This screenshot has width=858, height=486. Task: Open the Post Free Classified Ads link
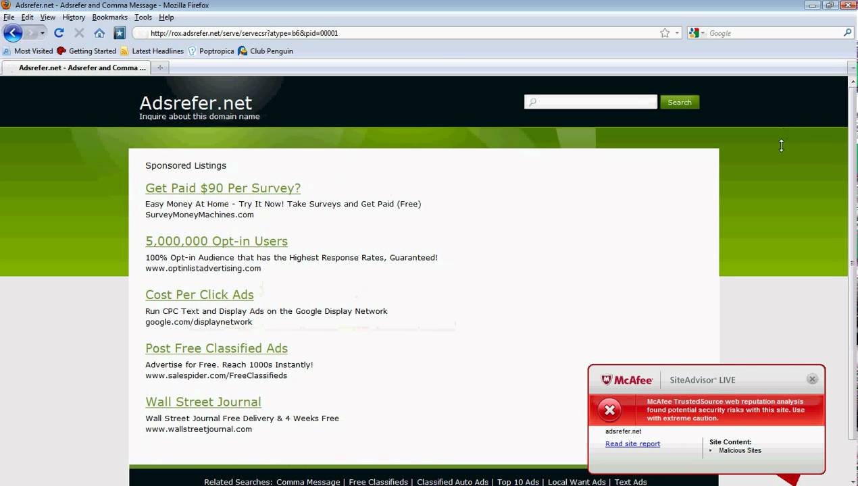pos(216,348)
